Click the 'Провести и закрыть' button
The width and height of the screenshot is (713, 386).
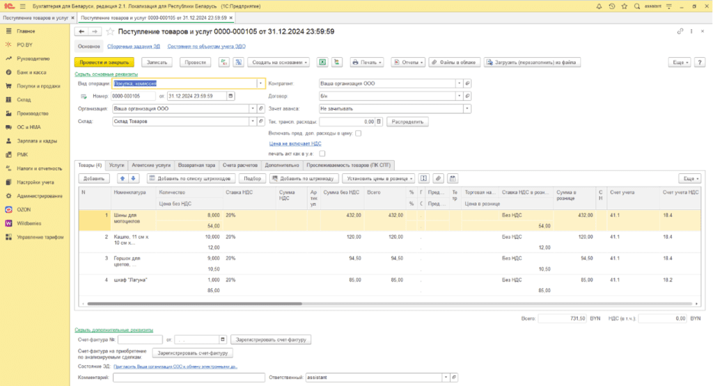pos(104,62)
